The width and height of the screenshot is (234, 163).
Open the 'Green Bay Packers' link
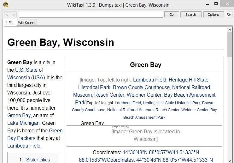tap(35, 134)
